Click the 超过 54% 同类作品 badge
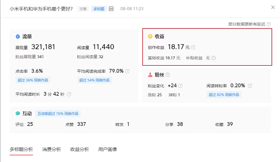 pyautogui.click(x=94, y=80)
